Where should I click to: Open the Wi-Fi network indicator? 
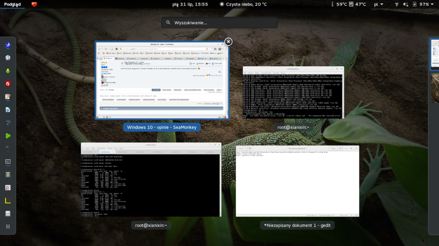[x=396, y=4]
